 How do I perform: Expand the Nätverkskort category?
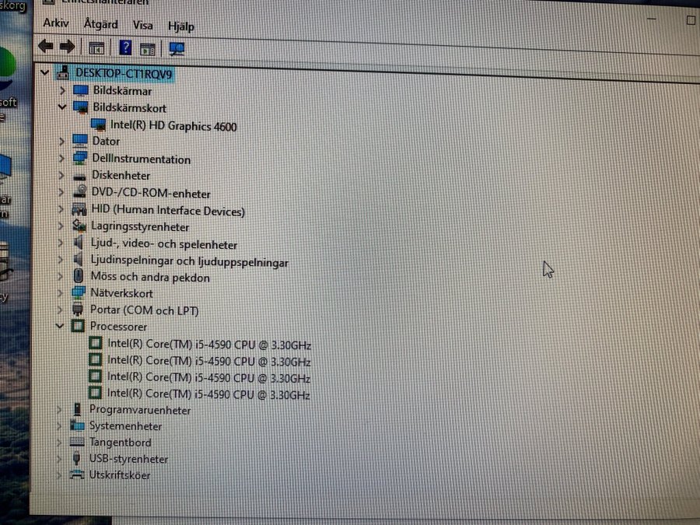click(61, 293)
